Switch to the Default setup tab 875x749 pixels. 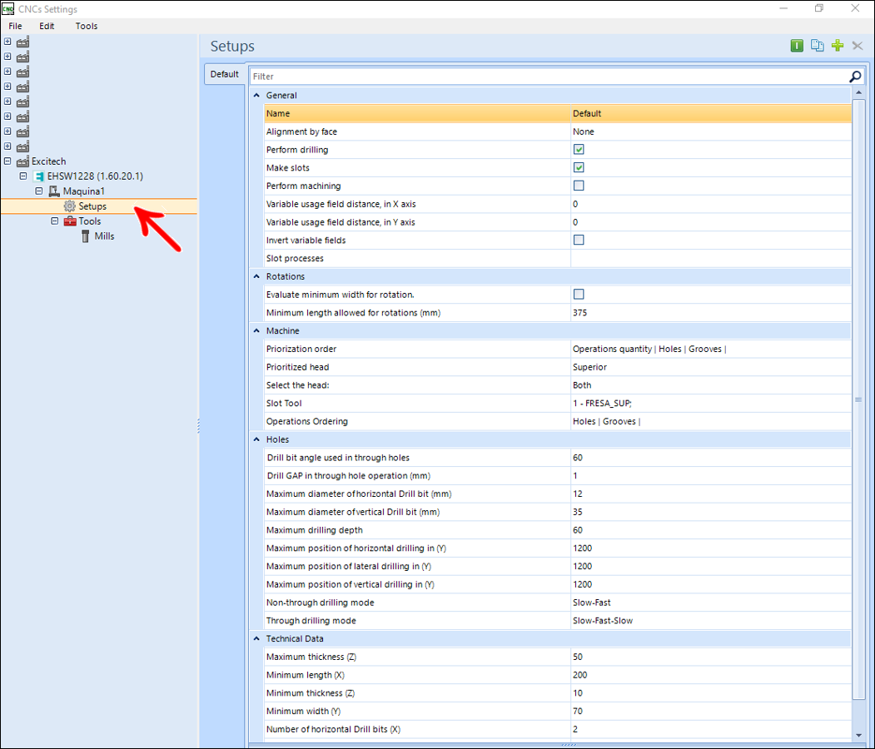(224, 74)
